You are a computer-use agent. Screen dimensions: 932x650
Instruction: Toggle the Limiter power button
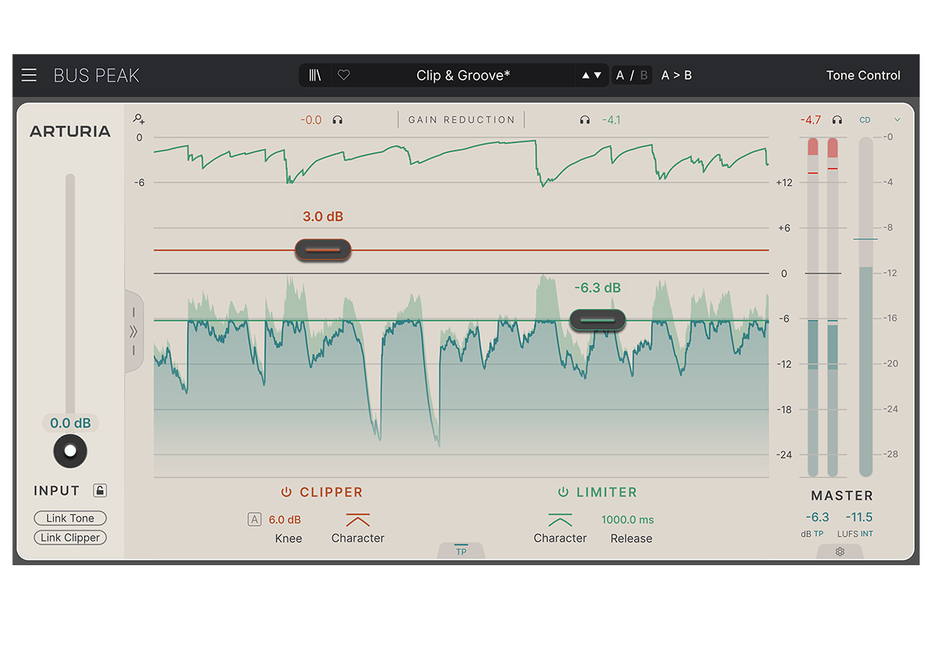564,492
